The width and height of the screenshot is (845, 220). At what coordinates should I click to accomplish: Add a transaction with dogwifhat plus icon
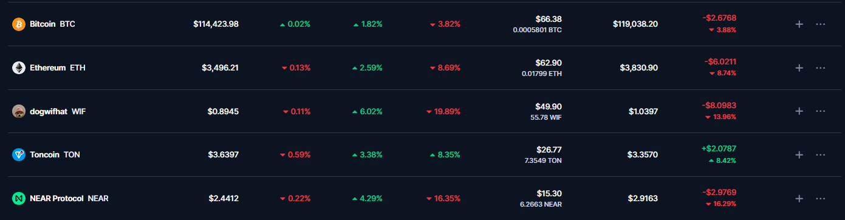click(799, 111)
